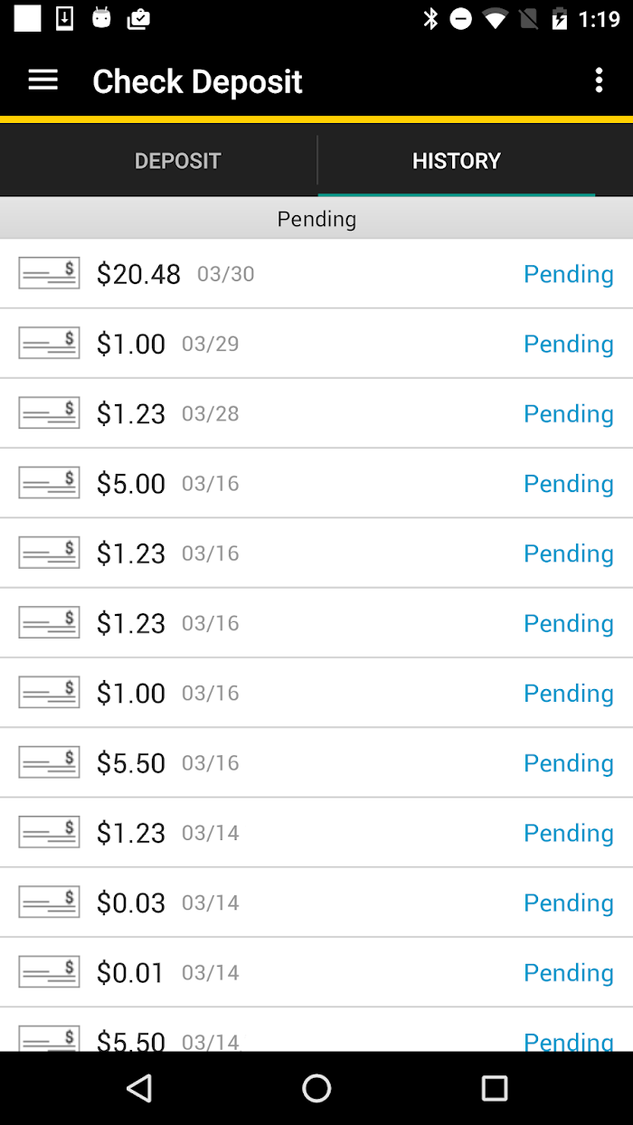Tap Pending link for 03/29 deposit
Image resolution: width=633 pixels, height=1125 pixels.
coord(568,344)
